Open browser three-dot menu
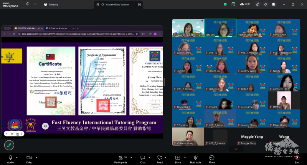Image resolution: width=307 pixels, height=165 pixels. click(160, 34)
